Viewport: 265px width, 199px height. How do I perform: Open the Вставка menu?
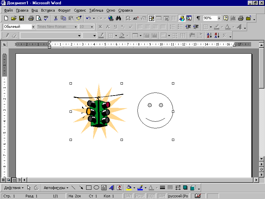tap(48, 10)
